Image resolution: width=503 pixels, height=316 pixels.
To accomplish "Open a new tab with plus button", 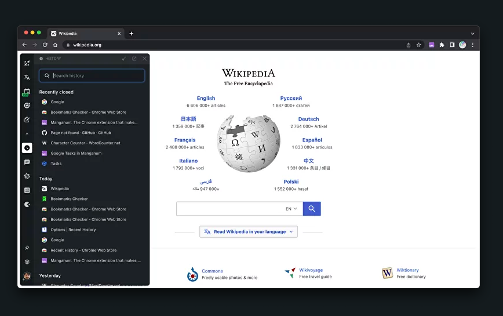I will (131, 34).
